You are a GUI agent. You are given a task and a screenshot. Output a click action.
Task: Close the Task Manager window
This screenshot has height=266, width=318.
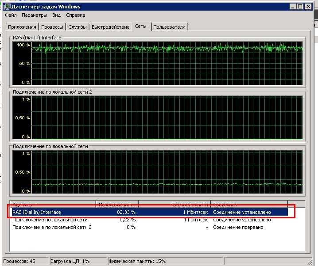308,7
